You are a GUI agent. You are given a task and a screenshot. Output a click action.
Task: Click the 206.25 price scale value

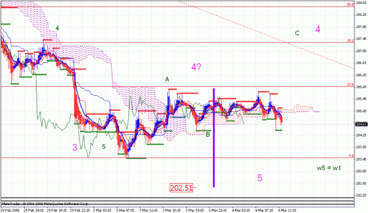[362, 75]
